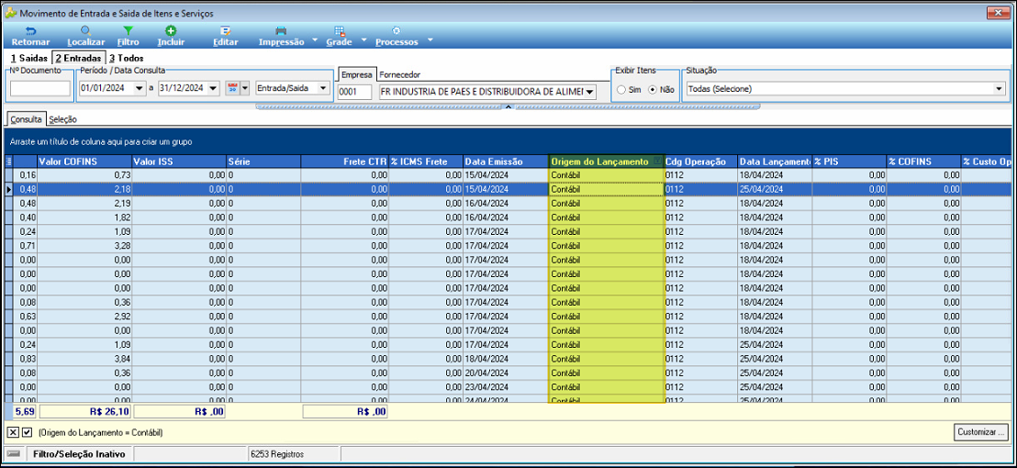Click the Valor COFINS cell 2,19
Screen dimensions: 1017x468
pos(84,203)
